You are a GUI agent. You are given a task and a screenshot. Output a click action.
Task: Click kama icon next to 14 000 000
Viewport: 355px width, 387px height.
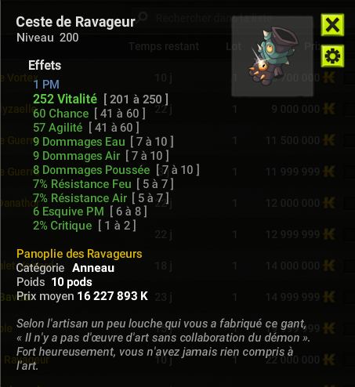pyautogui.click(x=329, y=266)
